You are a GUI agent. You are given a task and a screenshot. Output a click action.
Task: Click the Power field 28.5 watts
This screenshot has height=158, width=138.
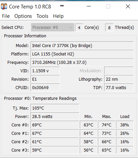pos(55,117)
